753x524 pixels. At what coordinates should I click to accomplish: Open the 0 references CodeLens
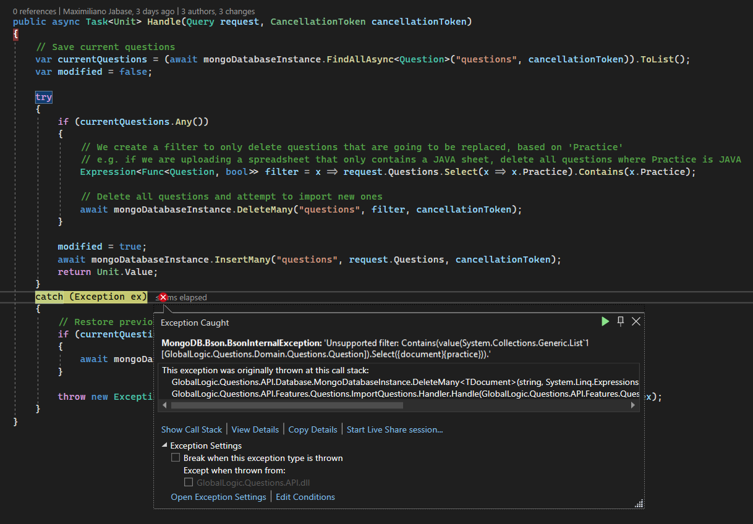[x=36, y=11]
